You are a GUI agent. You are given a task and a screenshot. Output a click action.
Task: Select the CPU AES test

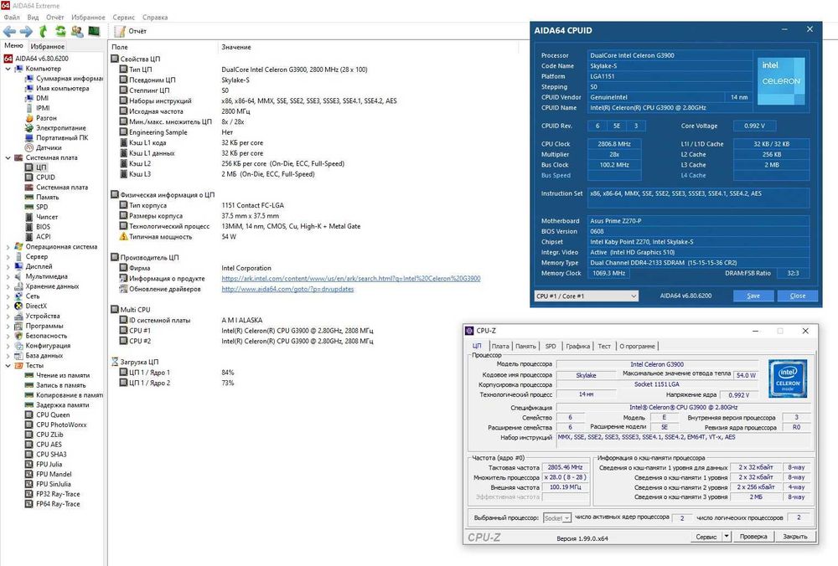tap(49, 445)
